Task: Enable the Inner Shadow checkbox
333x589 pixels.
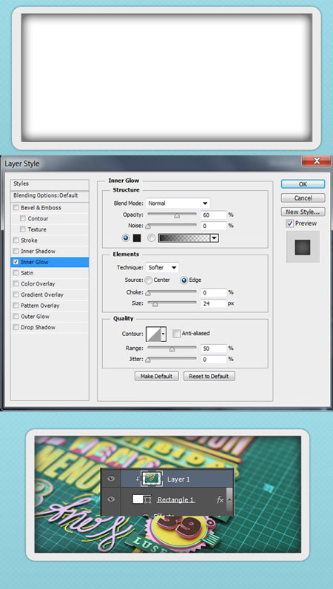Action: pyautogui.click(x=16, y=252)
